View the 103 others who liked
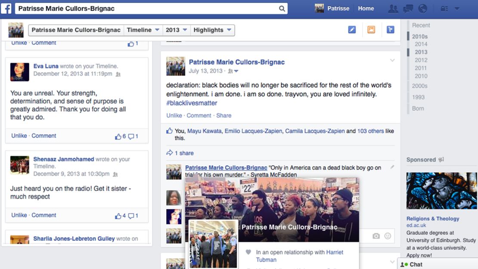Viewport: 478px width, 269px height. 370,131
